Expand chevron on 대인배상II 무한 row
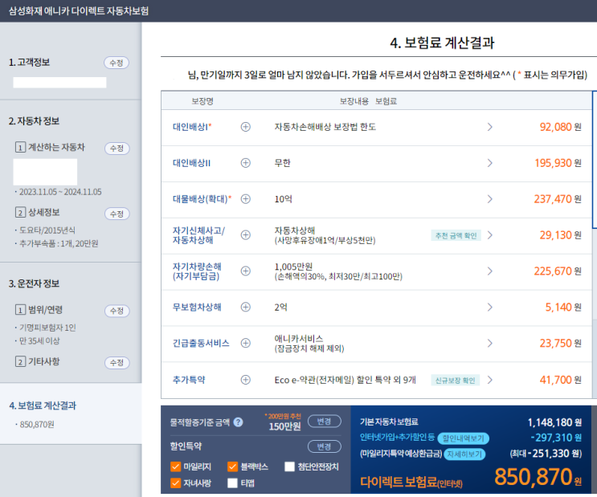The height and width of the screenshot is (497, 597). coord(490,163)
